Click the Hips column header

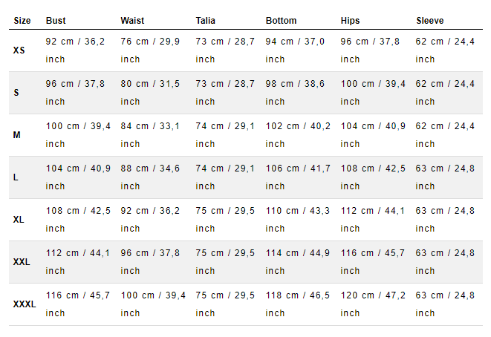(350, 21)
